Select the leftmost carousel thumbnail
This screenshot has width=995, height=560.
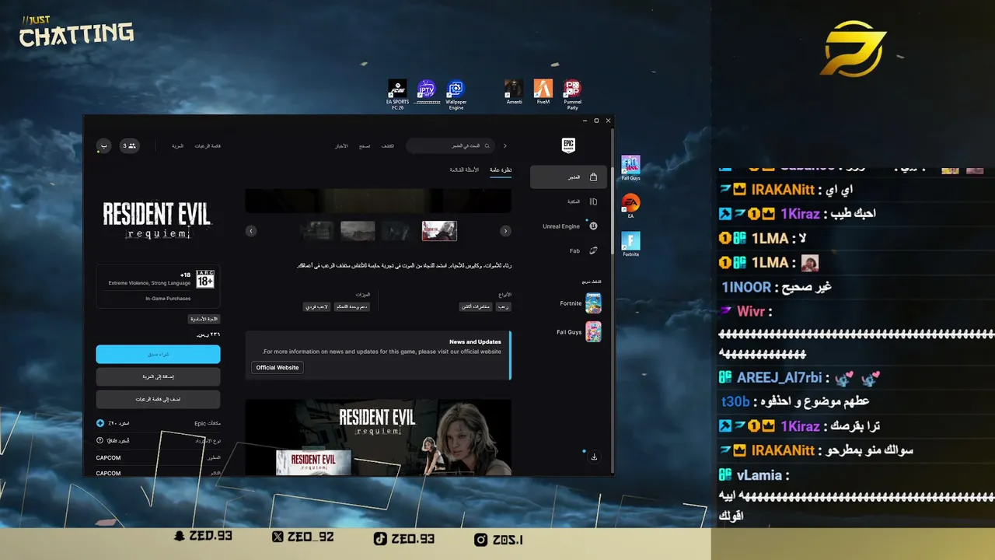[x=317, y=231]
